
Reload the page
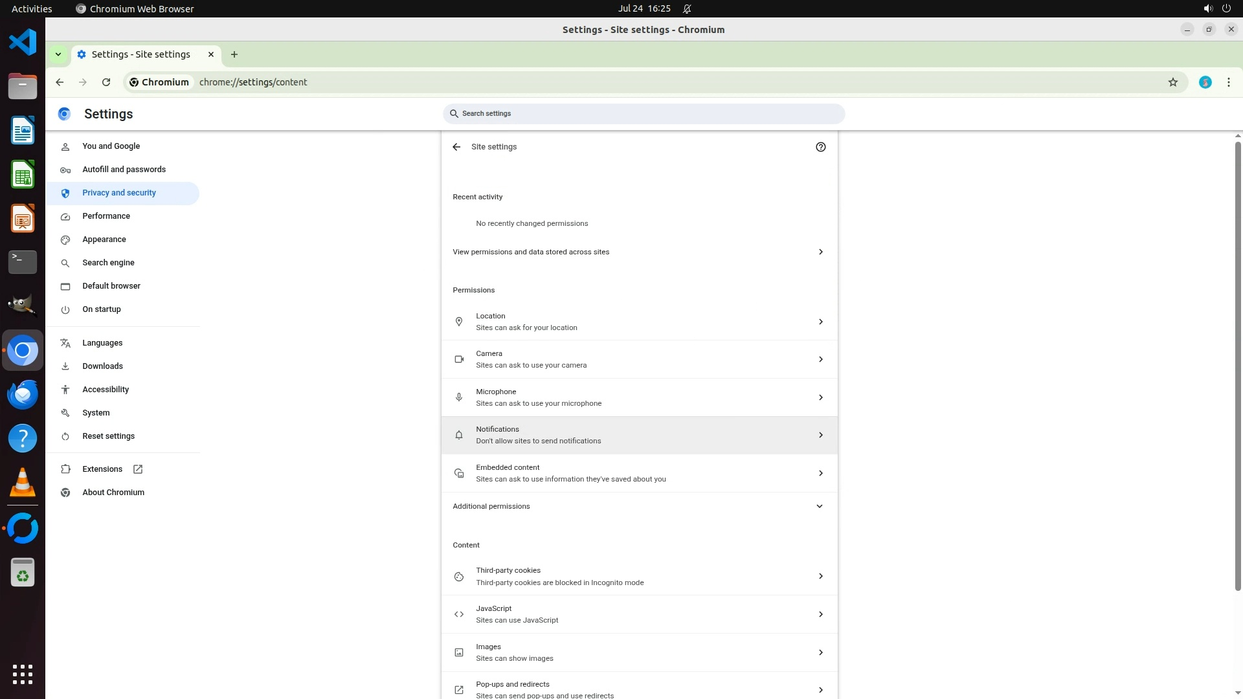point(106,82)
